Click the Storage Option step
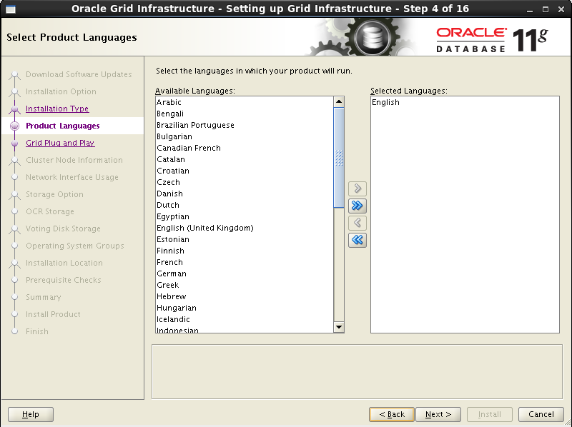 [54, 194]
